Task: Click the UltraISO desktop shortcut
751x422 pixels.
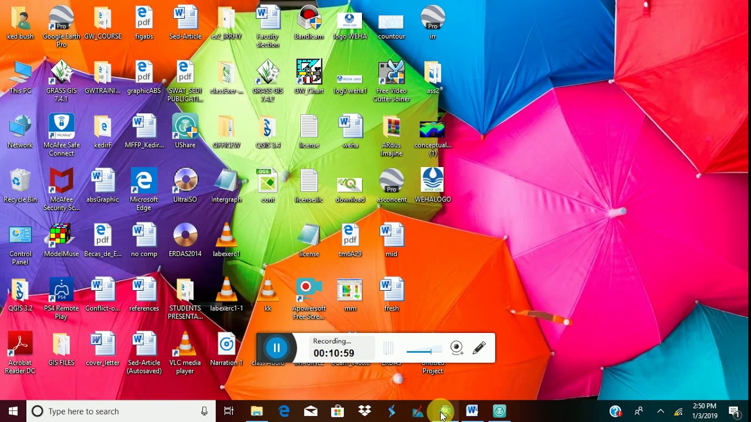Action: tap(185, 186)
